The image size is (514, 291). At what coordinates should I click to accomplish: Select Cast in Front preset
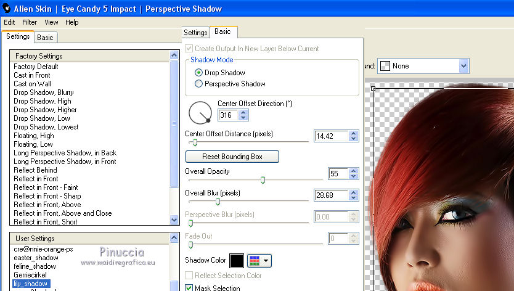pos(32,75)
